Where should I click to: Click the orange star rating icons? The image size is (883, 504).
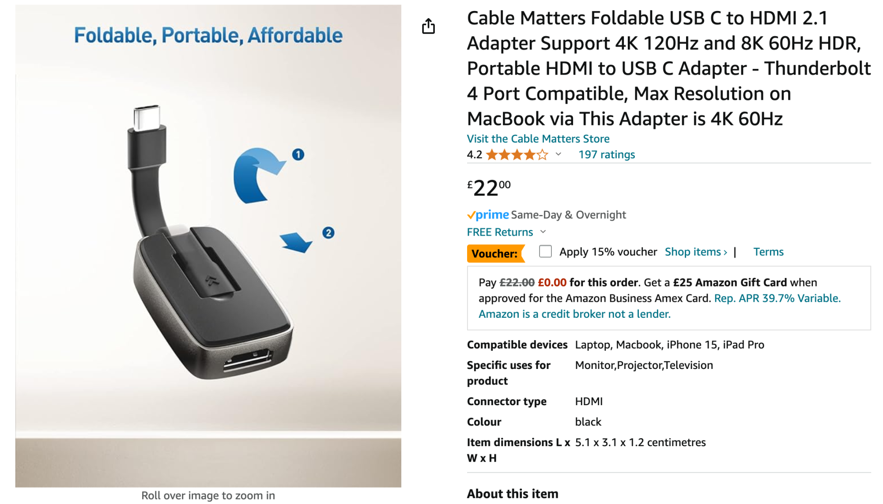coord(517,155)
